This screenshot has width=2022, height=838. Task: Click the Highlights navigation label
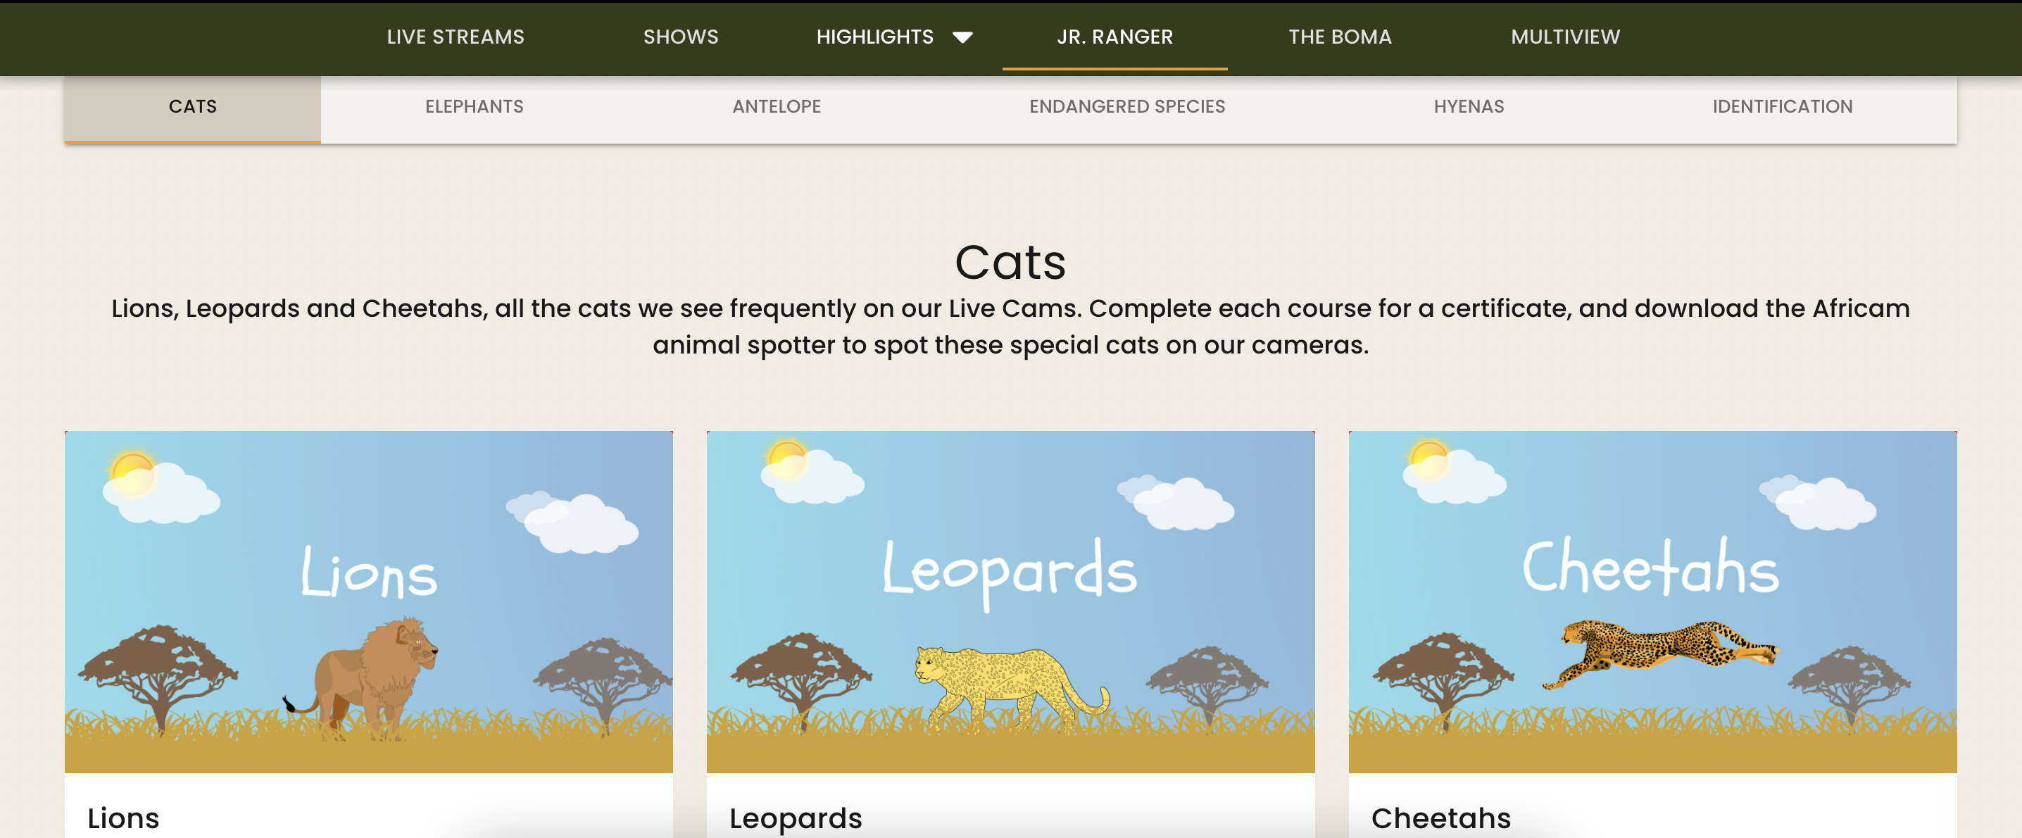click(874, 37)
